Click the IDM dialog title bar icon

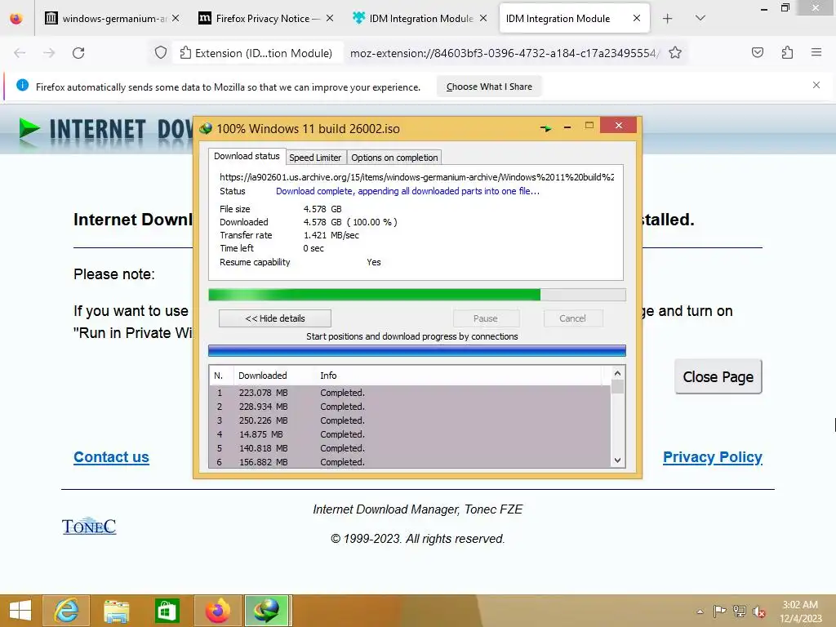pos(205,128)
